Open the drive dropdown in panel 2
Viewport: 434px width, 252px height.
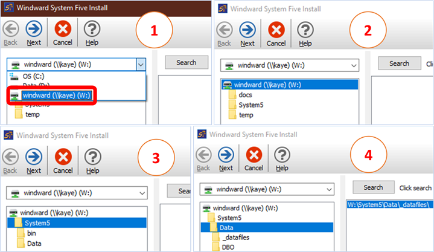(354, 66)
